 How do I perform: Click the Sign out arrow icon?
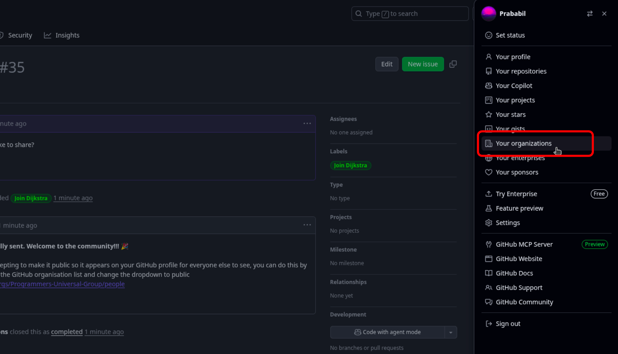coord(488,323)
